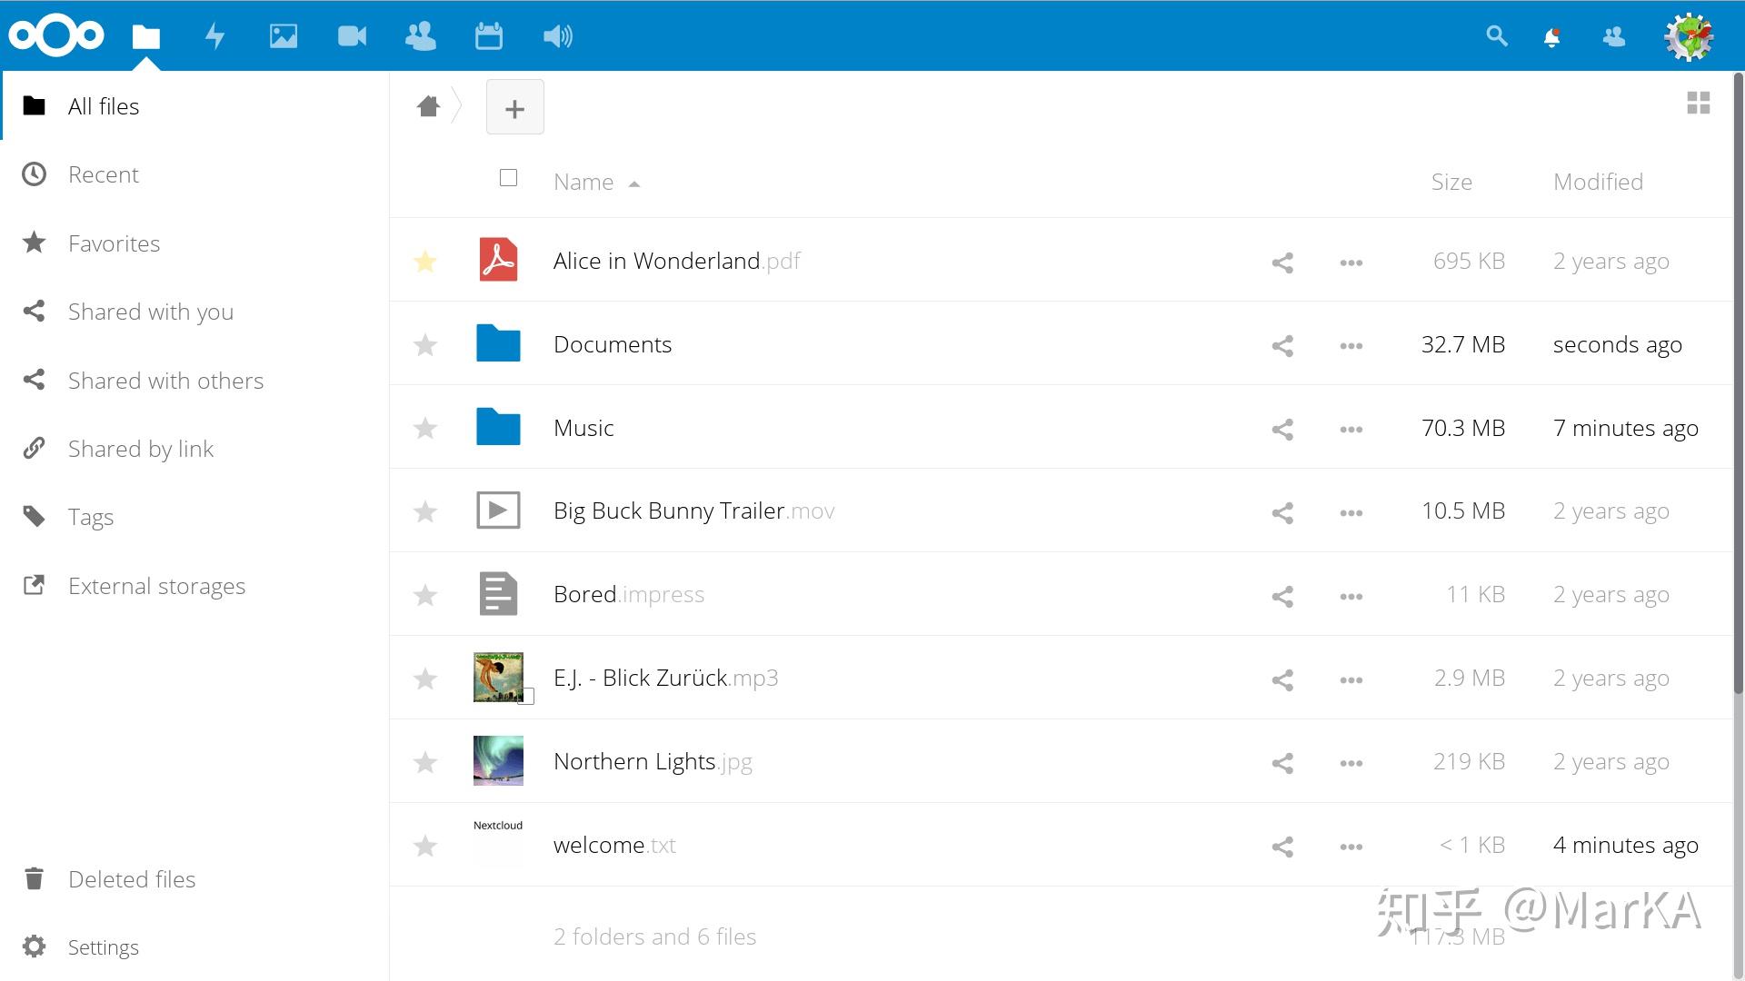The width and height of the screenshot is (1745, 981).
Task: Open Tags in sidebar
Action: pyautogui.click(x=194, y=517)
